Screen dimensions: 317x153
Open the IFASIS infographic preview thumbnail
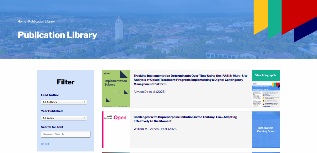tap(266, 95)
